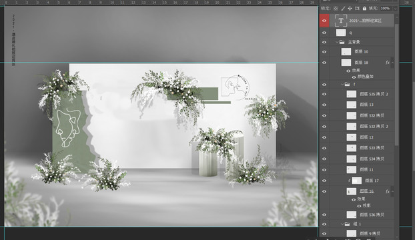Collapse the 主背景 group

(337, 42)
